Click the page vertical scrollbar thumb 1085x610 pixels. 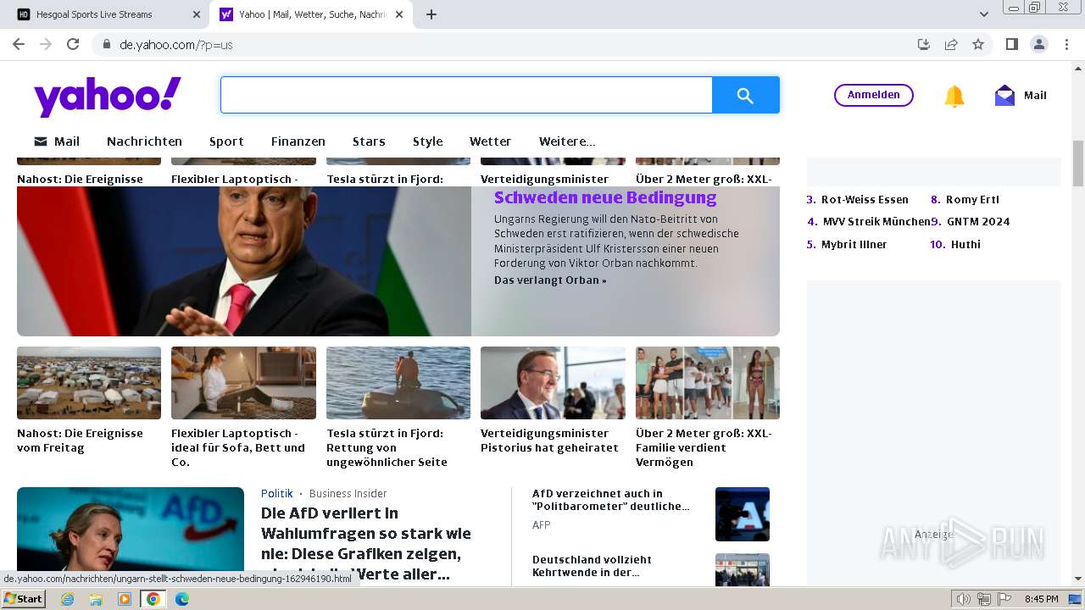tap(1078, 164)
